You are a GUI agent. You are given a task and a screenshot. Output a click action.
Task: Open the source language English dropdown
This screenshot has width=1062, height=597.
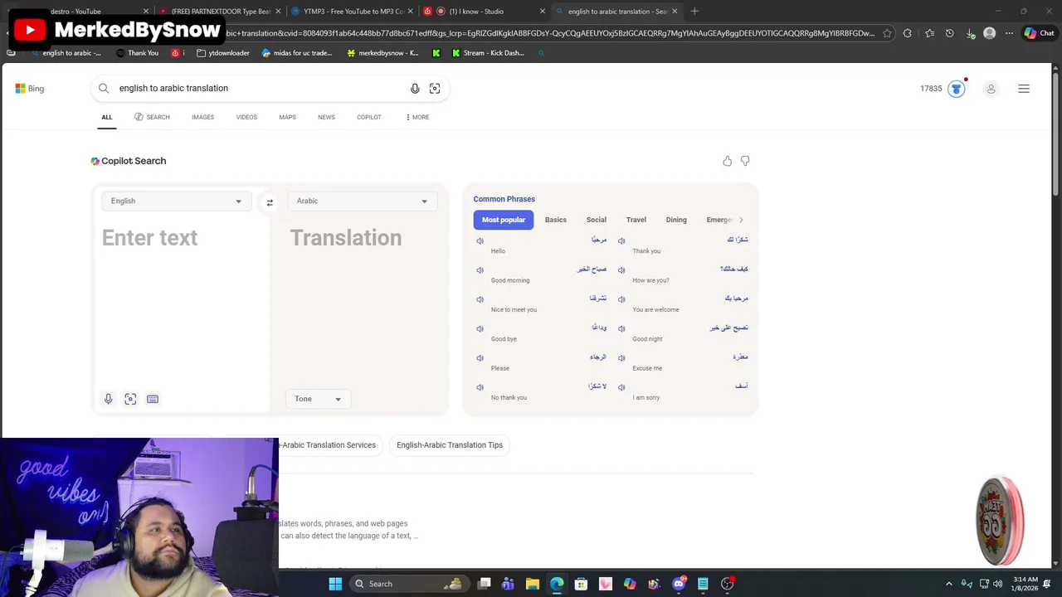click(177, 201)
